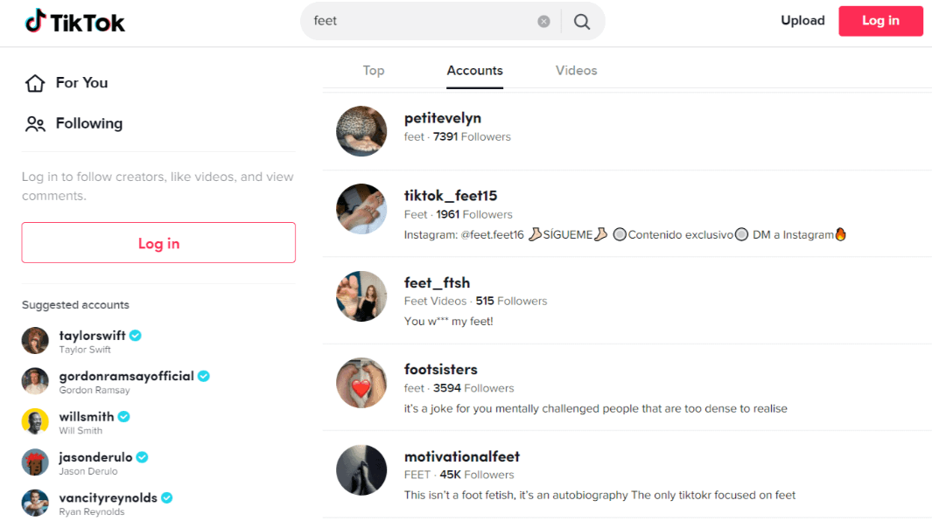
Task: Click the bio starting "Instagram: @feet.feet16"
Action: click(626, 234)
